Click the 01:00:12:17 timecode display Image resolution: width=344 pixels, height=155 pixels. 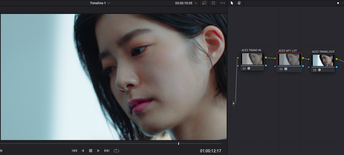point(210,151)
